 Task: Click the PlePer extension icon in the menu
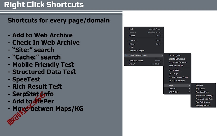coord(126,55)
